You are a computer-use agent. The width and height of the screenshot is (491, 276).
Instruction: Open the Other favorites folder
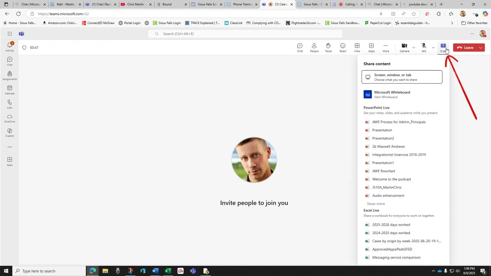(x=474, y=23)
